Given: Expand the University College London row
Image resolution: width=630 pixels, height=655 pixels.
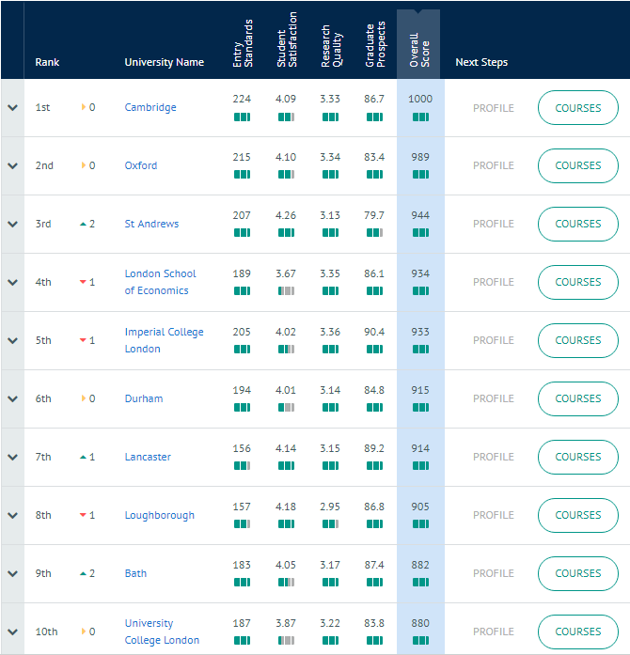Looking at the screenshot, I should 12,632.
